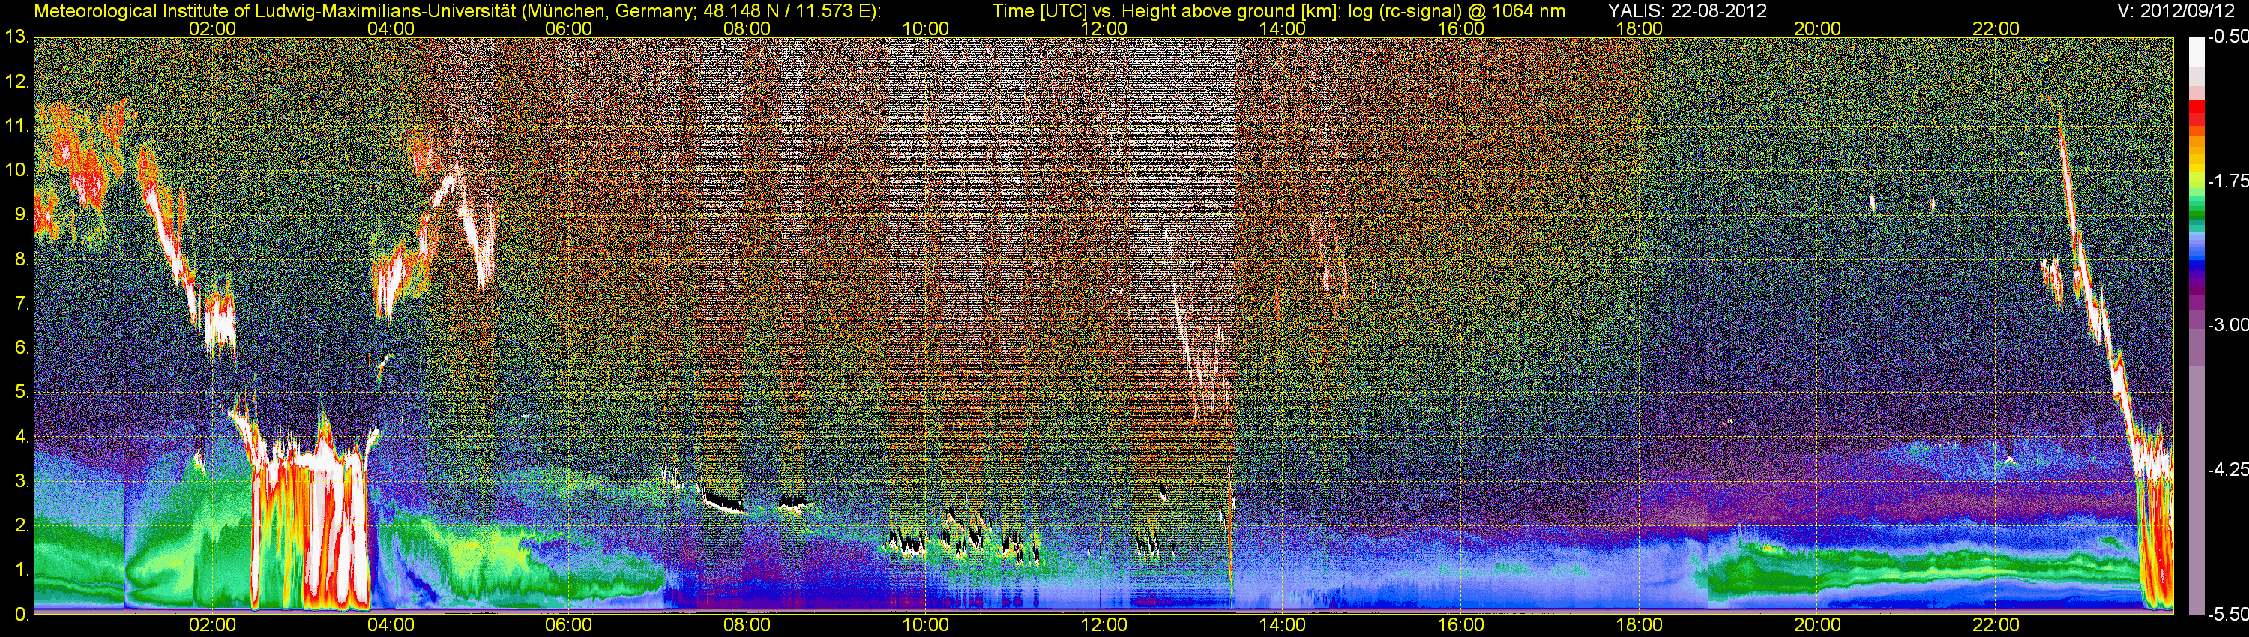Click the 6 km height axis label

[21, 348]
